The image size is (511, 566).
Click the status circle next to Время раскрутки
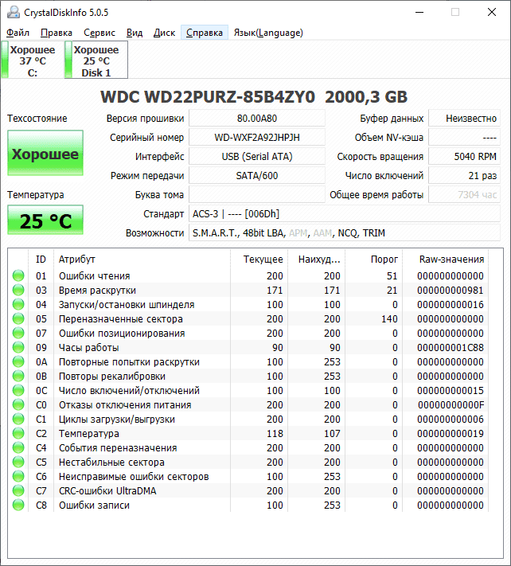(x=18, y=291)
